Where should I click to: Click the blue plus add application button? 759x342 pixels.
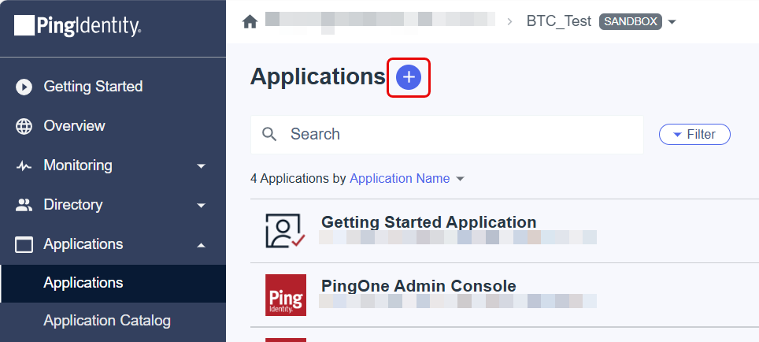tap(409, 77)
